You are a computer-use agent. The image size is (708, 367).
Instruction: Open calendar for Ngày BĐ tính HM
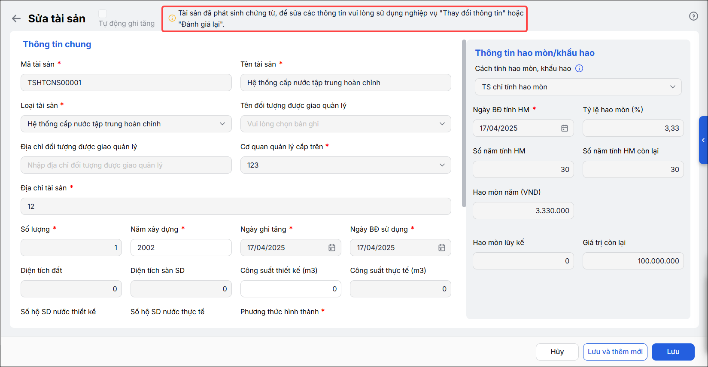click(565, 128)
